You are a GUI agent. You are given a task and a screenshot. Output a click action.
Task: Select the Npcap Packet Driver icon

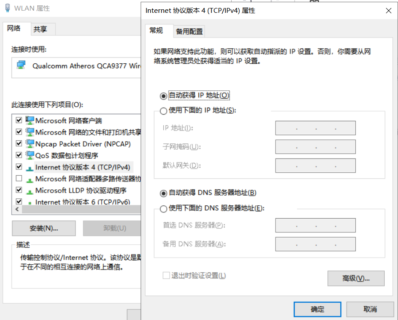30,143
